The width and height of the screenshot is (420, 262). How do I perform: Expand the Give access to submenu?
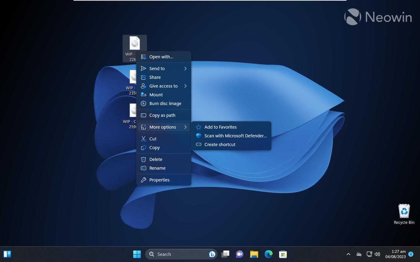(x=163, y=86)
